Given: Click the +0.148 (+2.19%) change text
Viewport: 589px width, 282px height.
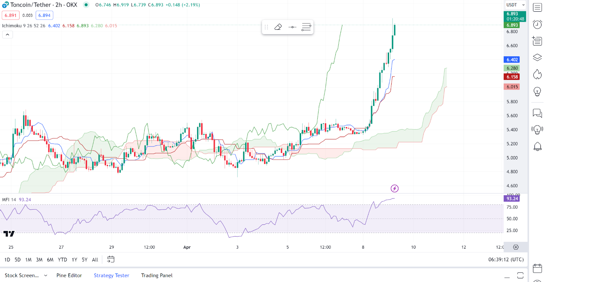Looking at the screenshot, I should pyautogui.click(x=183, y=5).
